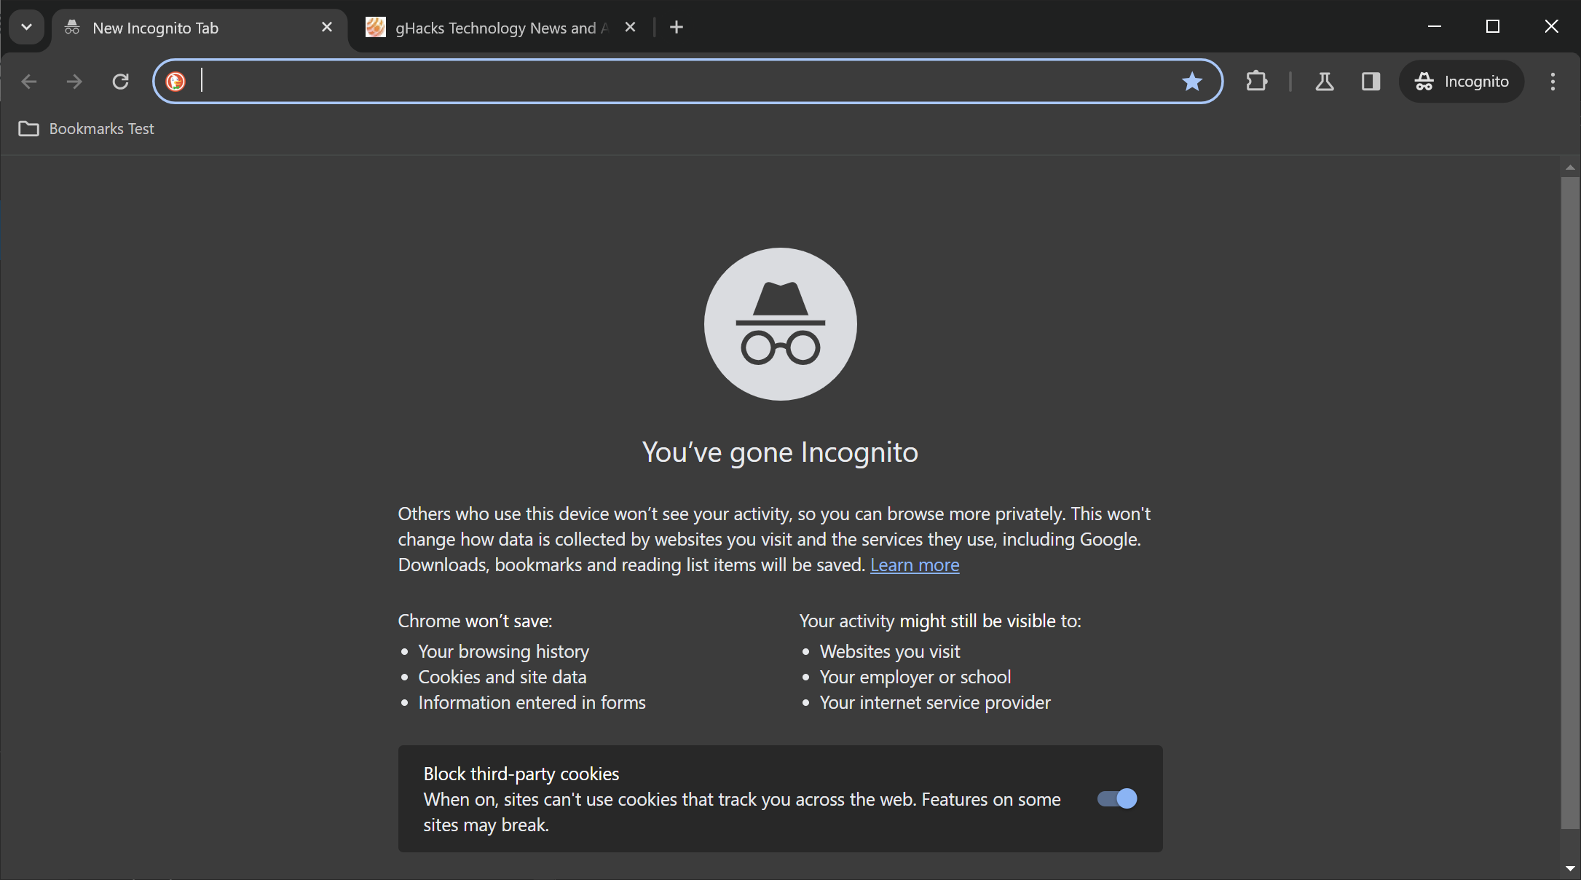This screenshot has width=1581, height=880.
Task: Open new tab with plus button
Action: coord(677,27)
